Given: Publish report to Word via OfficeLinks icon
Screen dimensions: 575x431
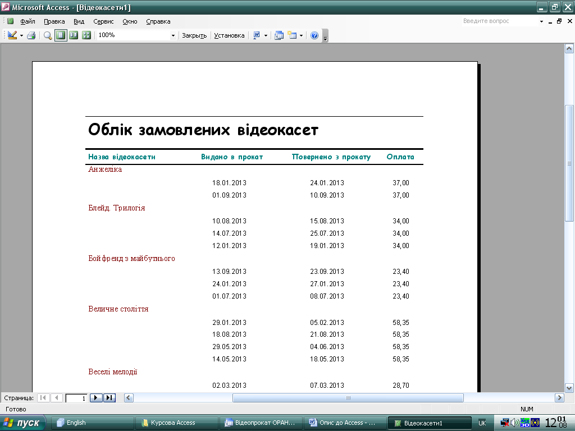Looking at the screenshot, I should tap(257, 35).
